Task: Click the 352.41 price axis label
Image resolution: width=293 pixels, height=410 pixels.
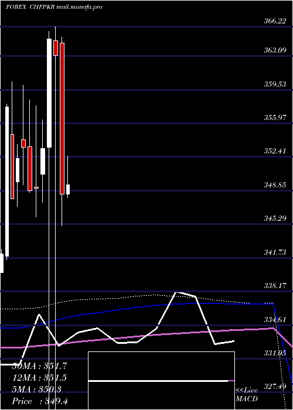Action: point(275,151)
